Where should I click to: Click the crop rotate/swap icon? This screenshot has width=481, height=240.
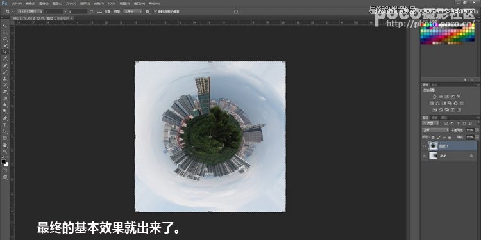(x=91, y=12)
